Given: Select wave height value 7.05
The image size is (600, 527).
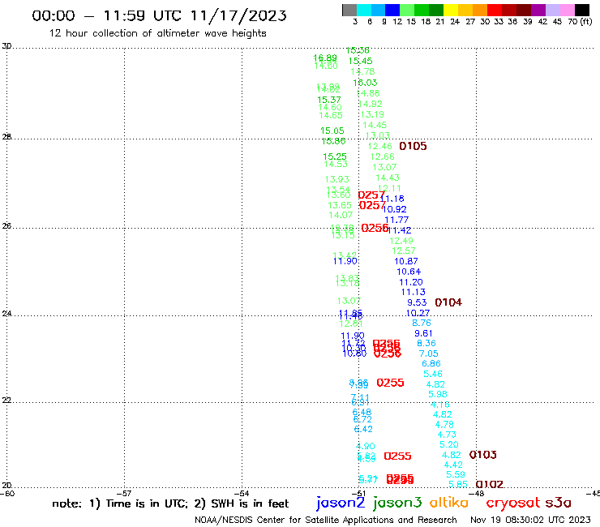Looking at the screenshot, I should tap(429, 353).
